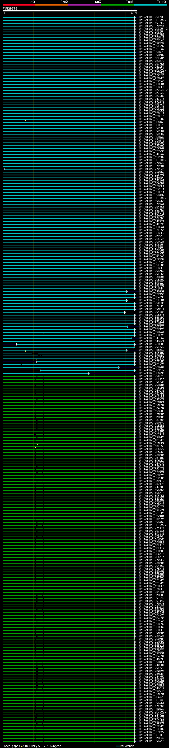Click the yellow gap marker on the A5BW19 row
The height and width of the screenshot is (748, 169).
coord(25,351)
